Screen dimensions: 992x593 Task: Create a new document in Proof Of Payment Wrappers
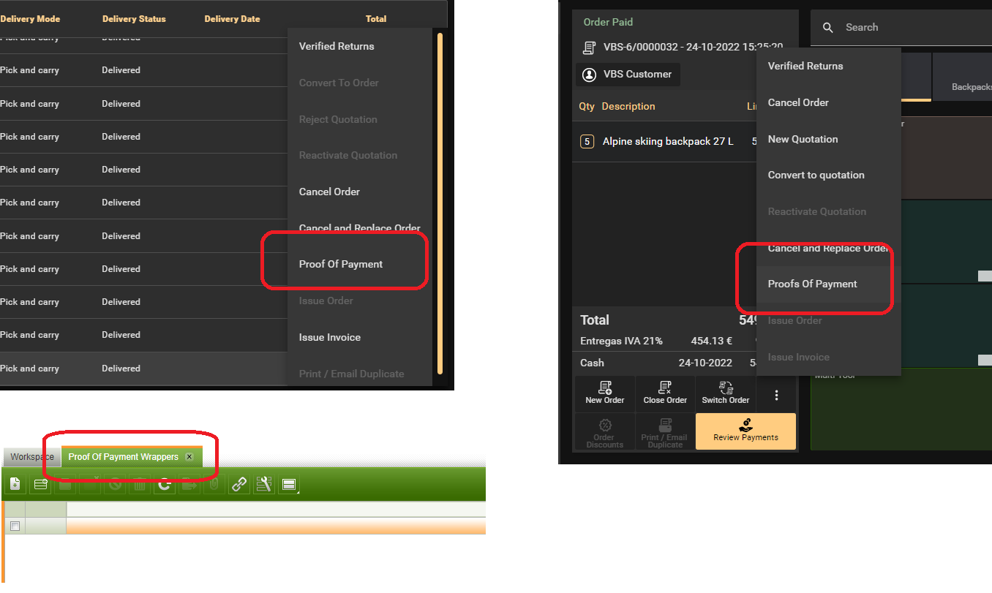click(x=15, y=484)
